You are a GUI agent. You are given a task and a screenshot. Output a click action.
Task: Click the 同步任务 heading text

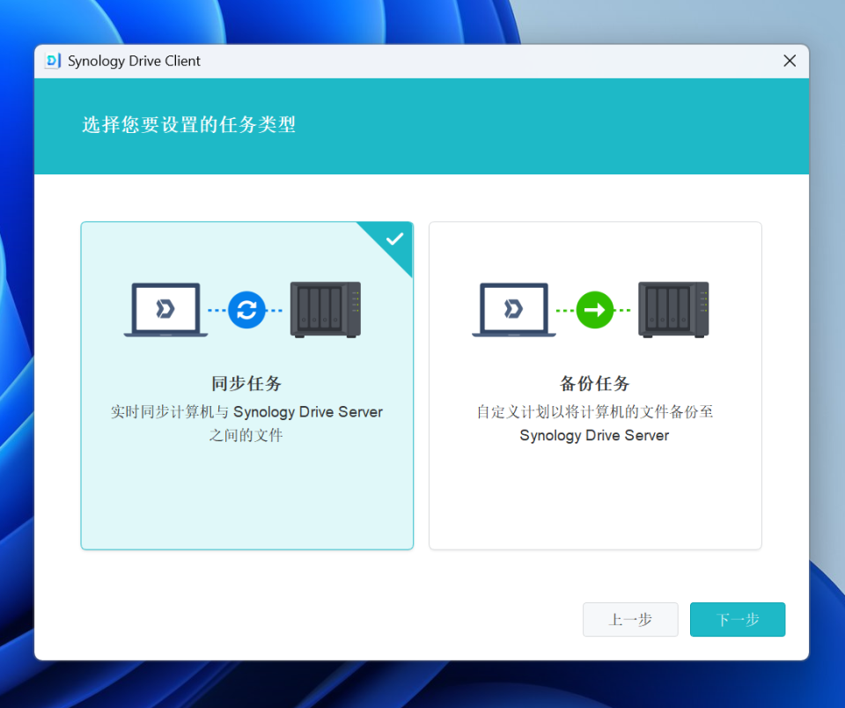246,384
